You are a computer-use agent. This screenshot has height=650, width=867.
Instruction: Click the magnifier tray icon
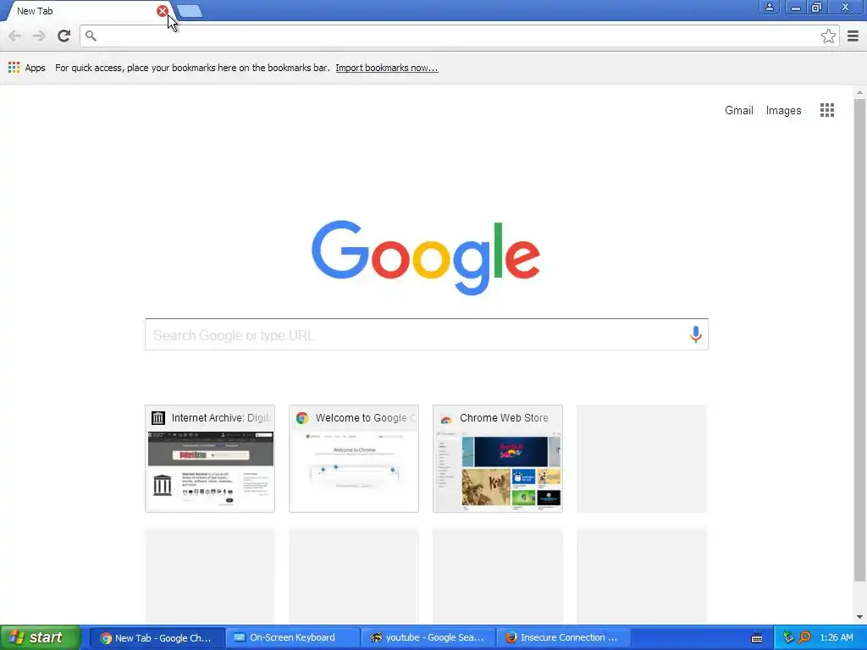(804, 637)
